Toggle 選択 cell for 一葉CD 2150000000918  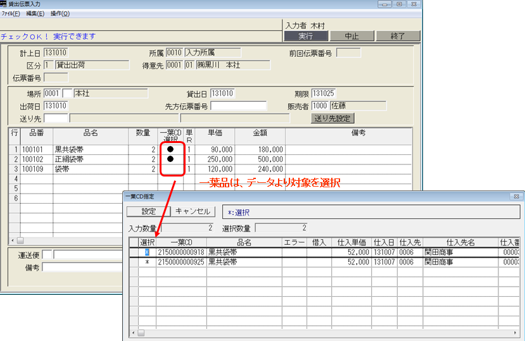[147, 252]
